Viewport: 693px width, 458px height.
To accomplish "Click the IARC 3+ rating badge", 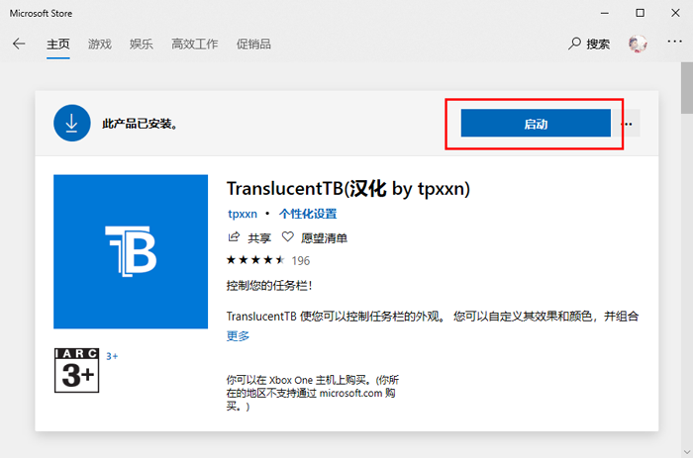I will (76, 370).
